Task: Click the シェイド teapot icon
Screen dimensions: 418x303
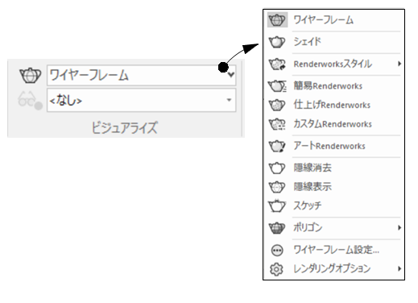Action: [x=277, y=42]
